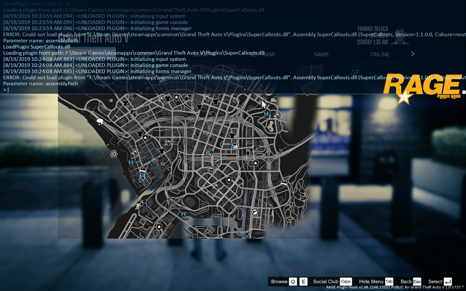Click the running man race map icon
This screenshot has height=291, width=466.
139,206
